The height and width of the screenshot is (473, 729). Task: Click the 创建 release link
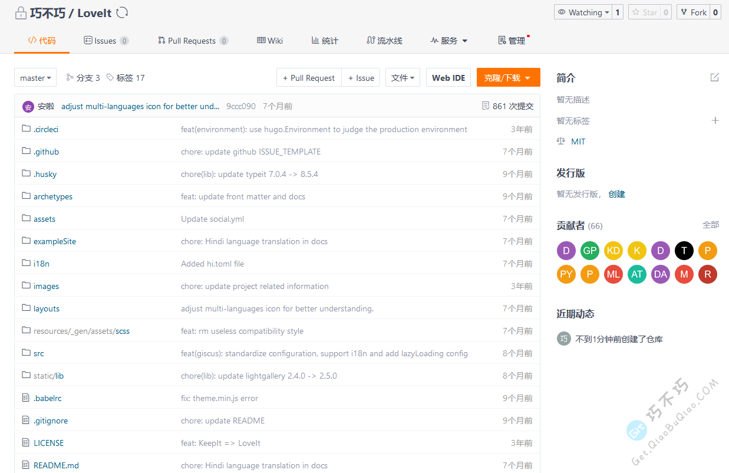[616, 194]
